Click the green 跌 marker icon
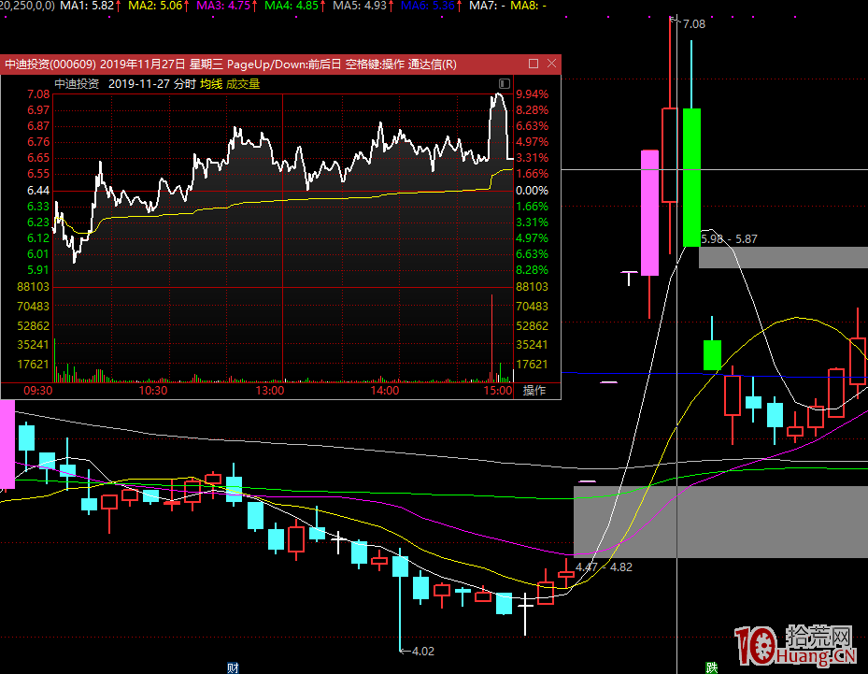 (x=712, y=667)
